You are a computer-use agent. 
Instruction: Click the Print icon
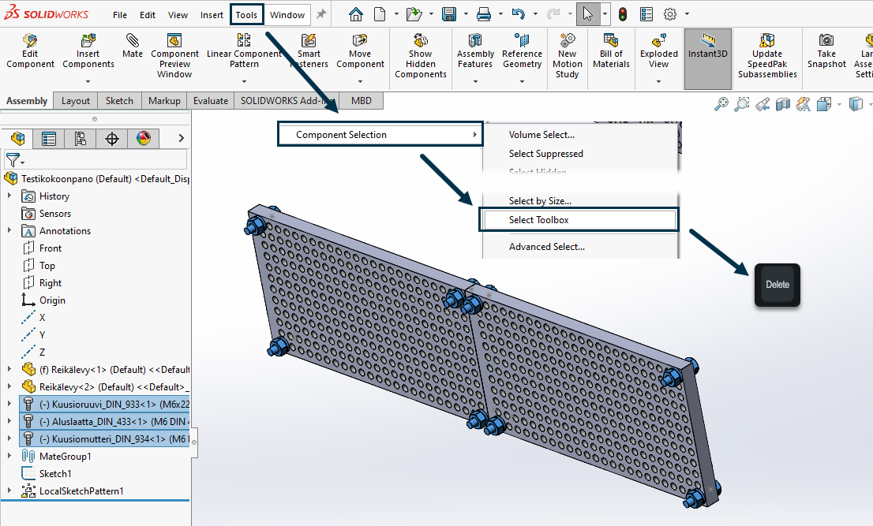tap(484, 14)
